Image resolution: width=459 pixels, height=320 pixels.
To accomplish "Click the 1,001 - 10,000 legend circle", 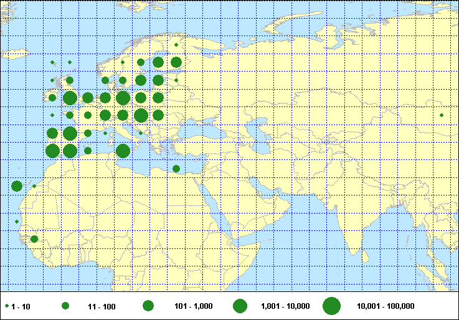I will [240, 306].
